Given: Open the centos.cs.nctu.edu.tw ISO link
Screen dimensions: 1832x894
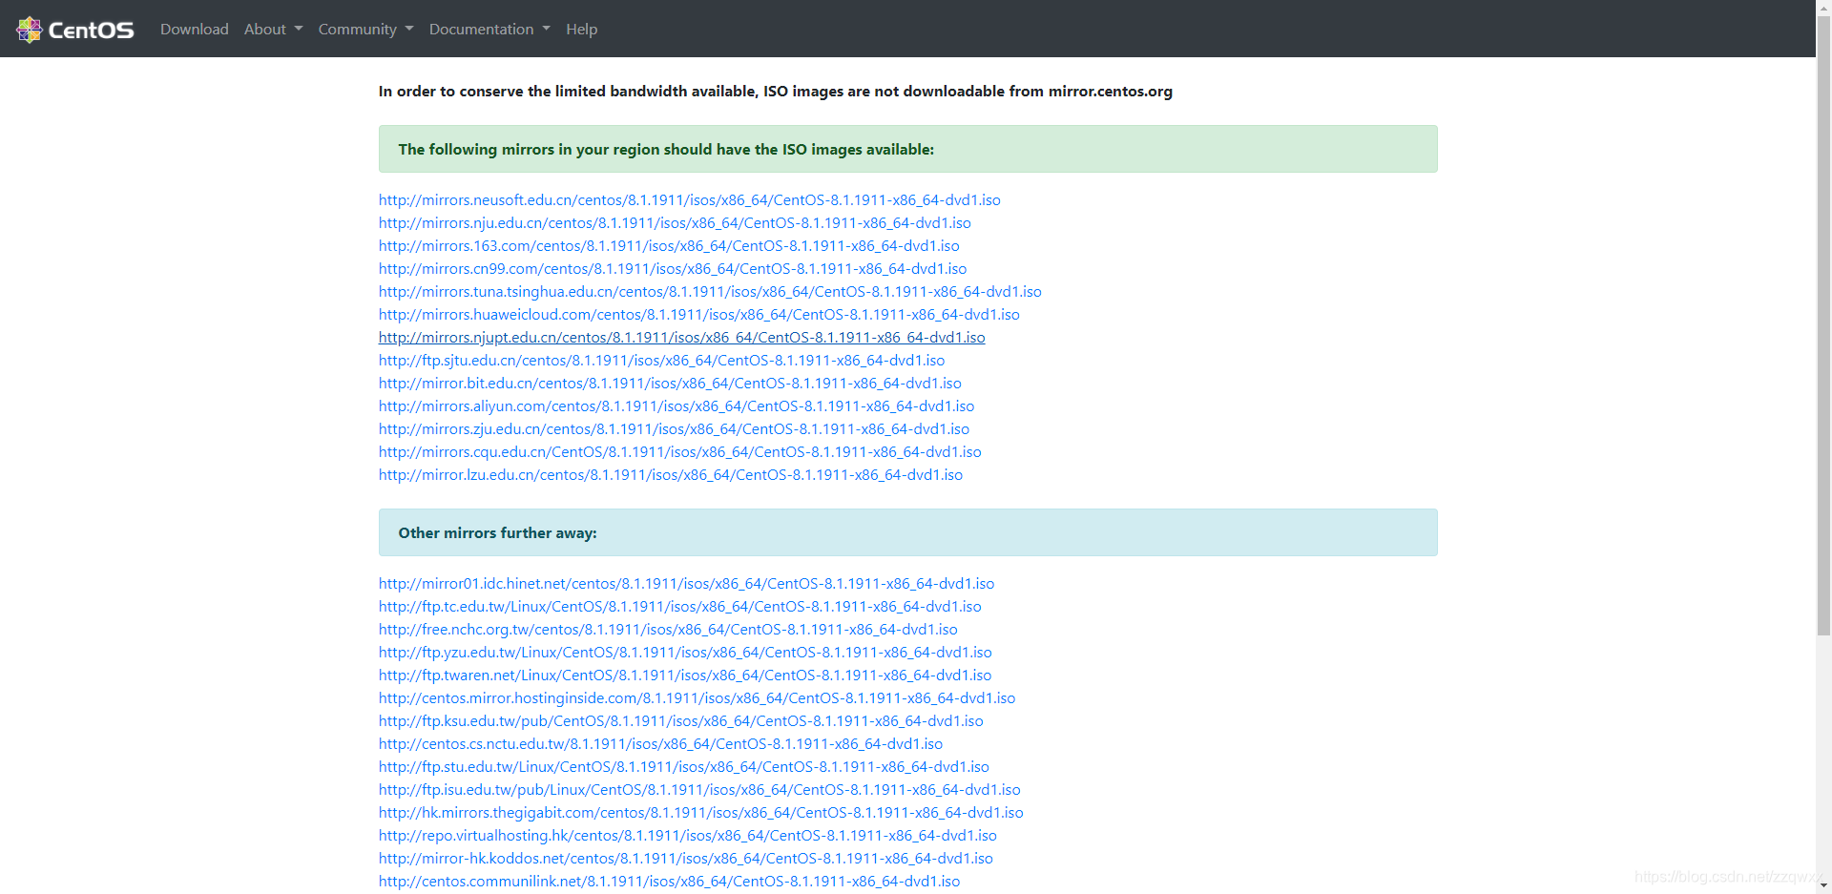Looking at the screenshot, I should pyautogui.click(x=660, y=744).
